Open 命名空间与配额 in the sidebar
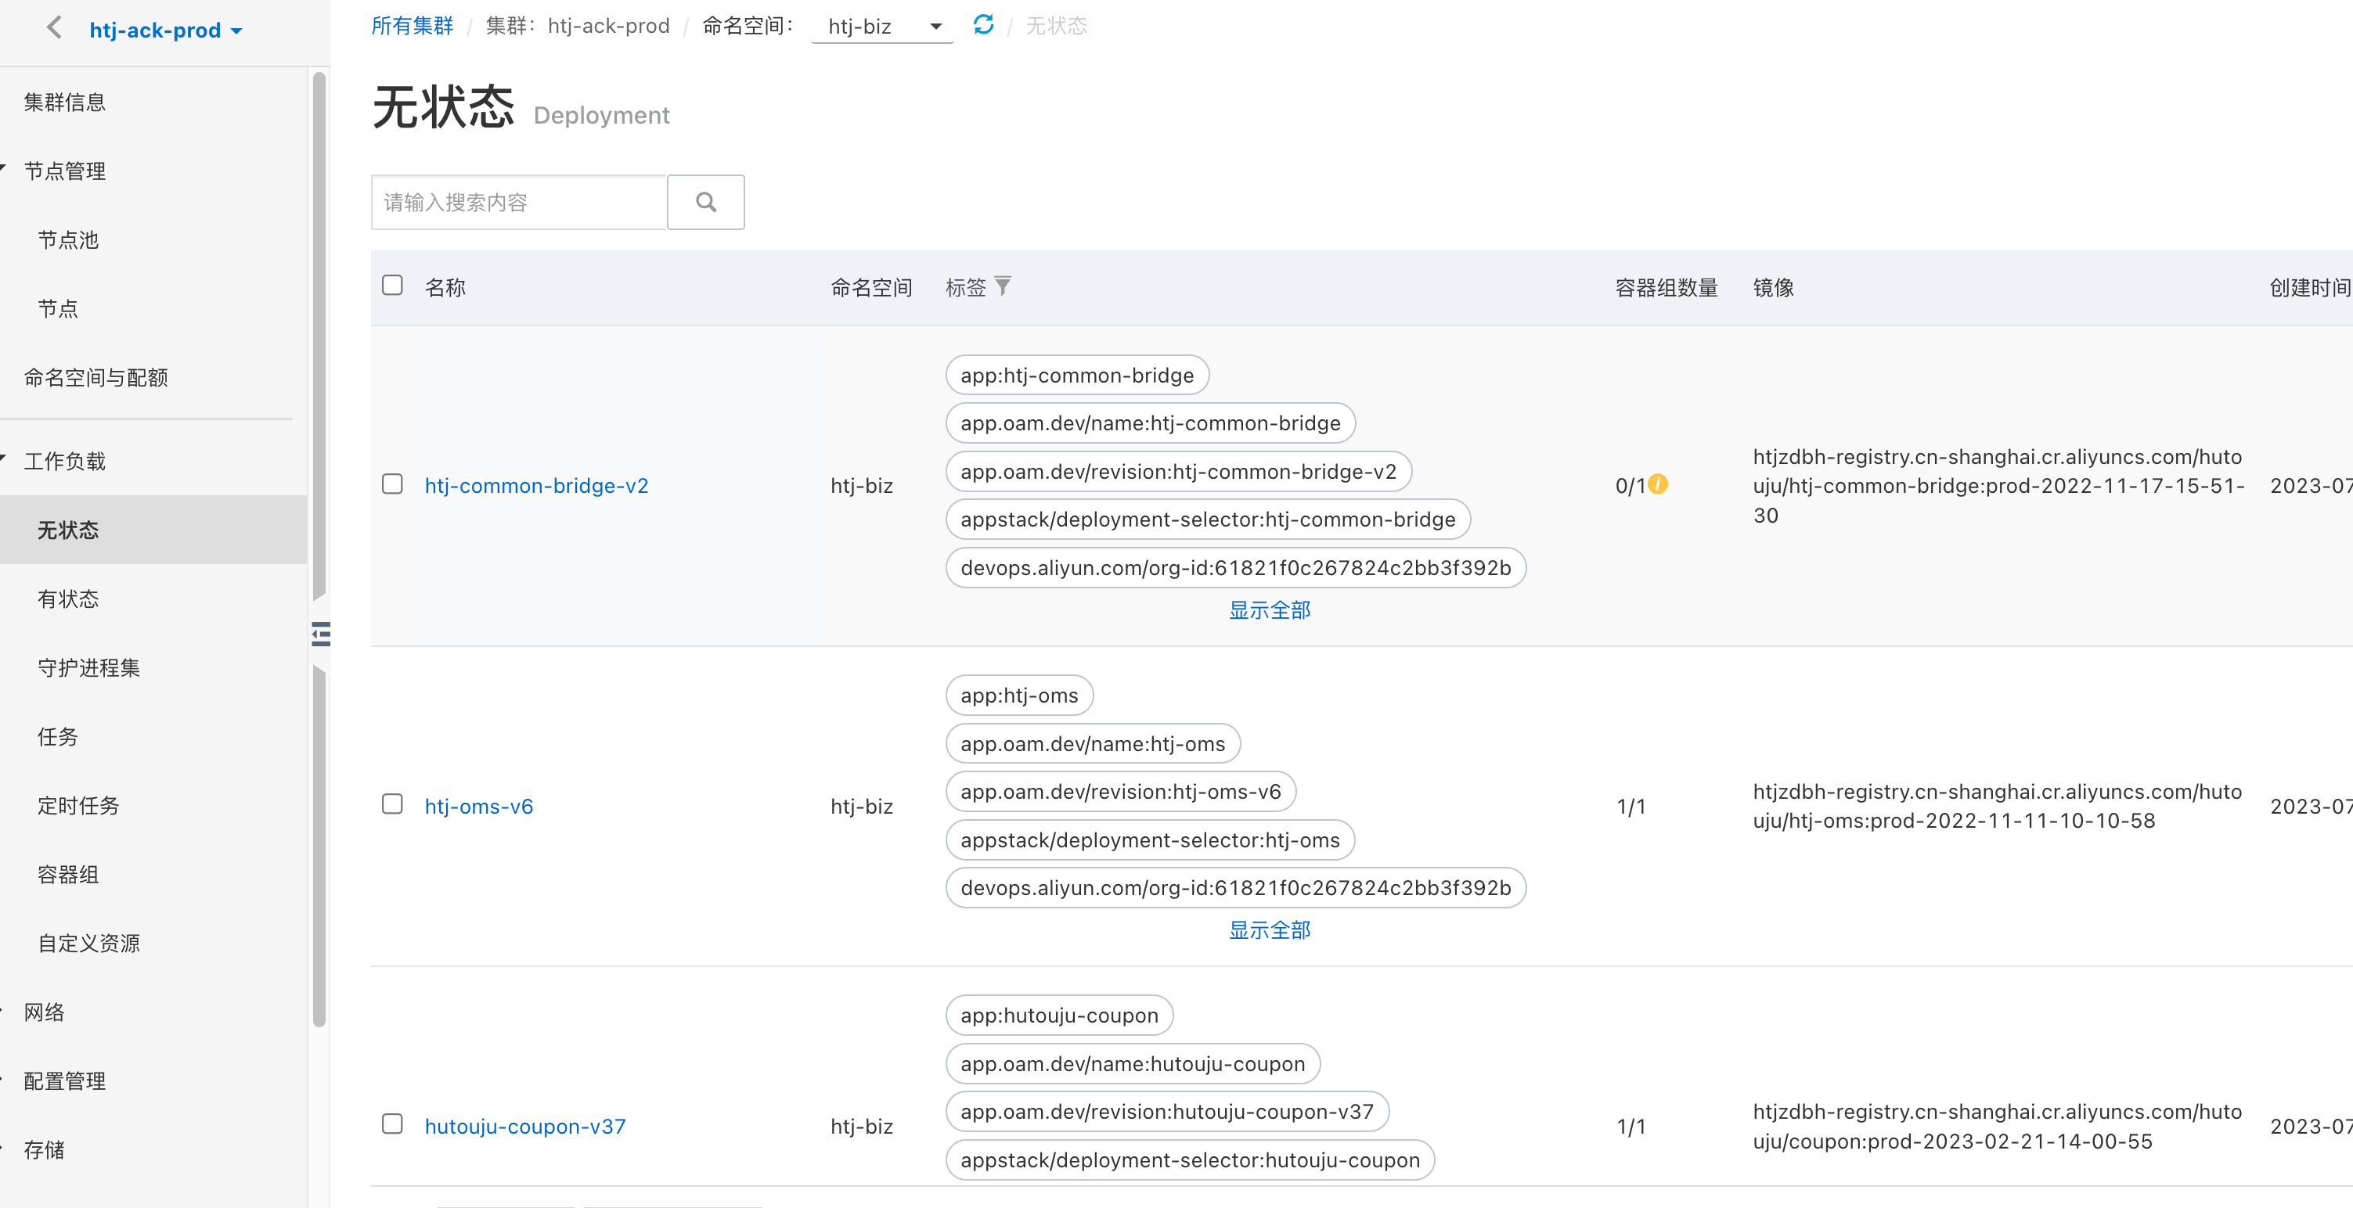The width and height of the screenshot is (2353, 1208). coord(96,377)
